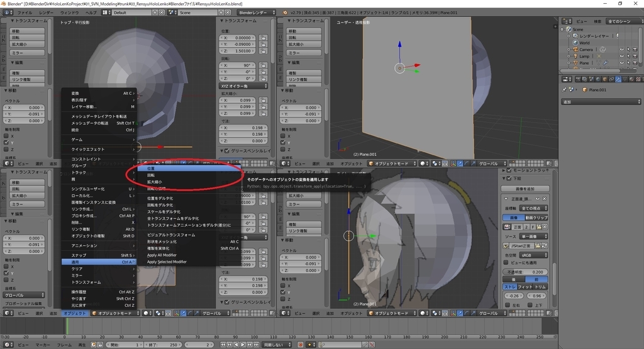Select the フィット framing button
Screen dimensions: 644x349
pyautogui.click(x=525, y=287)
